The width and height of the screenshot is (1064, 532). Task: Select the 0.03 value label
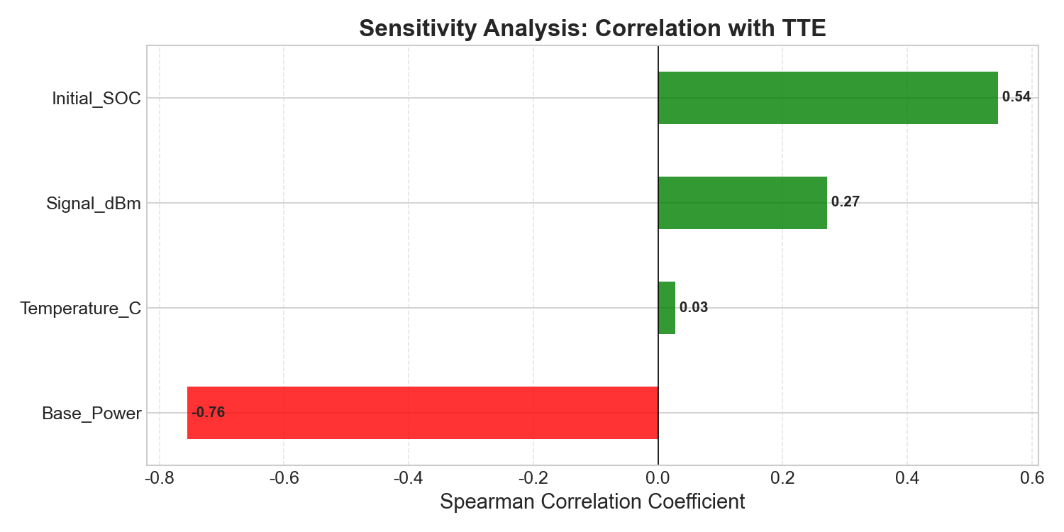(x=694, y=308)
